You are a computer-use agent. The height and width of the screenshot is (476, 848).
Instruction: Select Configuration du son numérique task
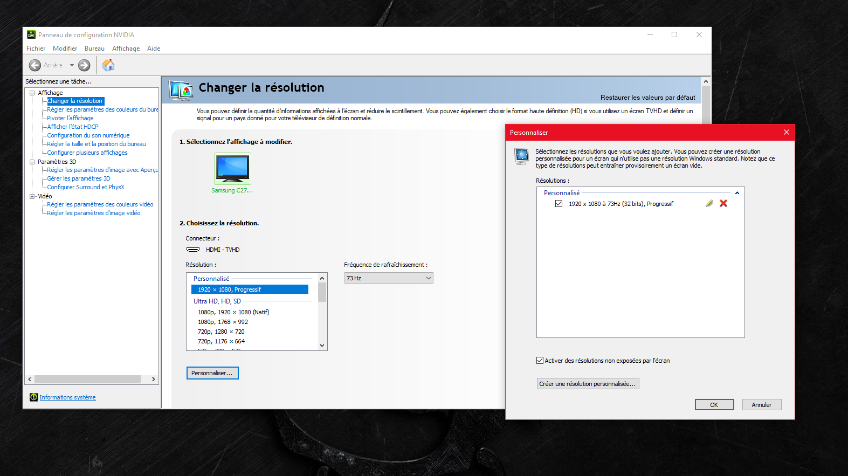click(88, 135)
